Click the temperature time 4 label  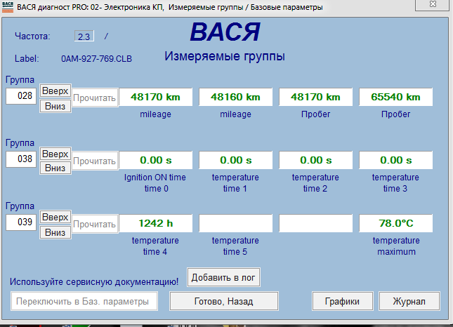point(155,246)
